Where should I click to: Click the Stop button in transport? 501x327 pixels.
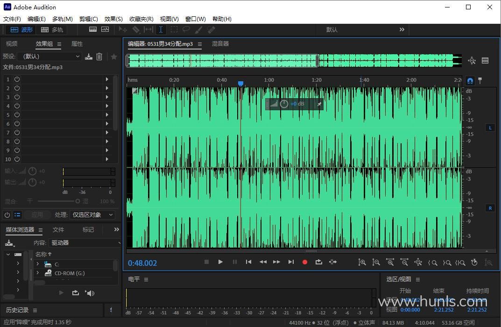coord(206,262)
